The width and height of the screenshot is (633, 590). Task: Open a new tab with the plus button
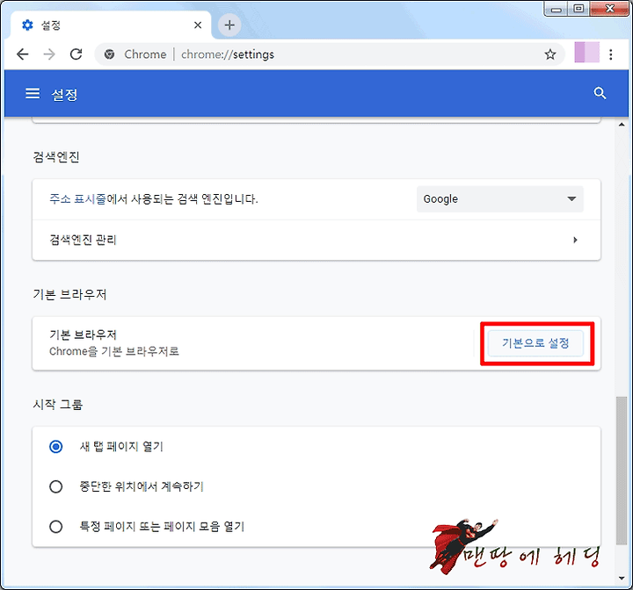pos(229,25)
